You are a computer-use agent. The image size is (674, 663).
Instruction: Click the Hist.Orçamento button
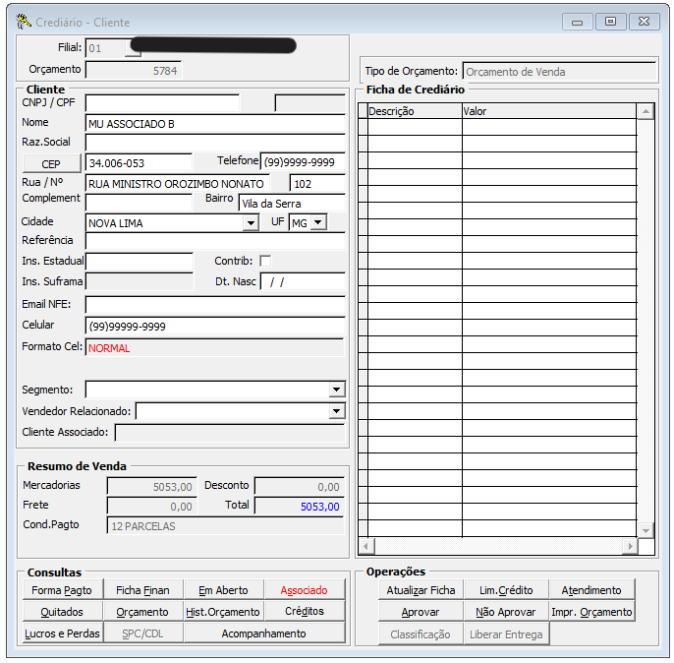coord(224,612)
